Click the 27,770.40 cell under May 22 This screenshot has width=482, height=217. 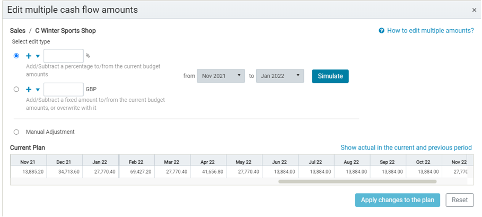(244, 172)
